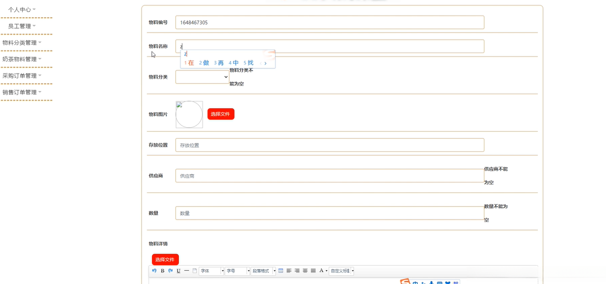Insert a table with the grid icon
Viewport: 606px width, 284px height.
coord(281,271)
